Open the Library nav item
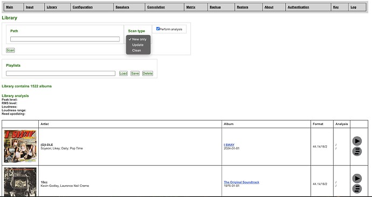 52,7
